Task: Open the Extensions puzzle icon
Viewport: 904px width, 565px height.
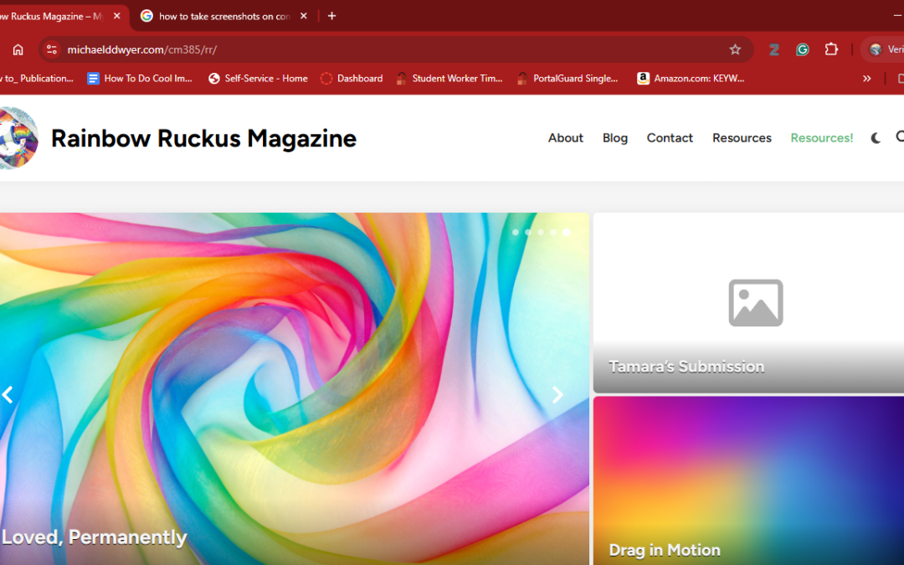Action: pos(831,49)
